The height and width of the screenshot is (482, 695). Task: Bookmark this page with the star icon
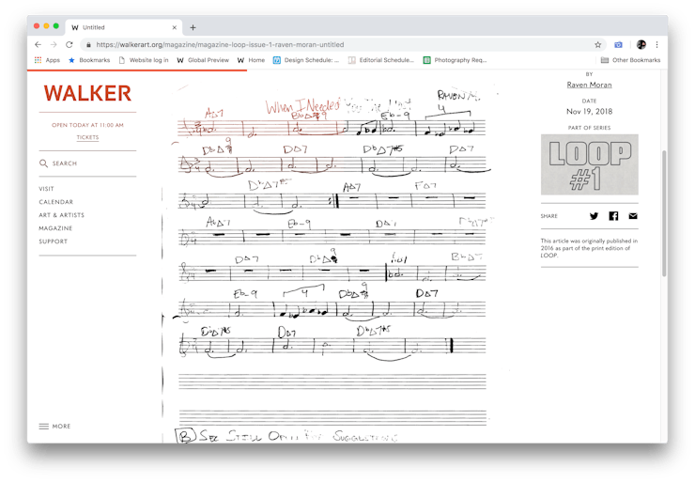coord(597,44)
